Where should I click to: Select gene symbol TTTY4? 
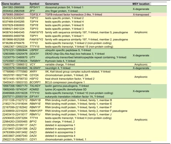coord(33,118)
